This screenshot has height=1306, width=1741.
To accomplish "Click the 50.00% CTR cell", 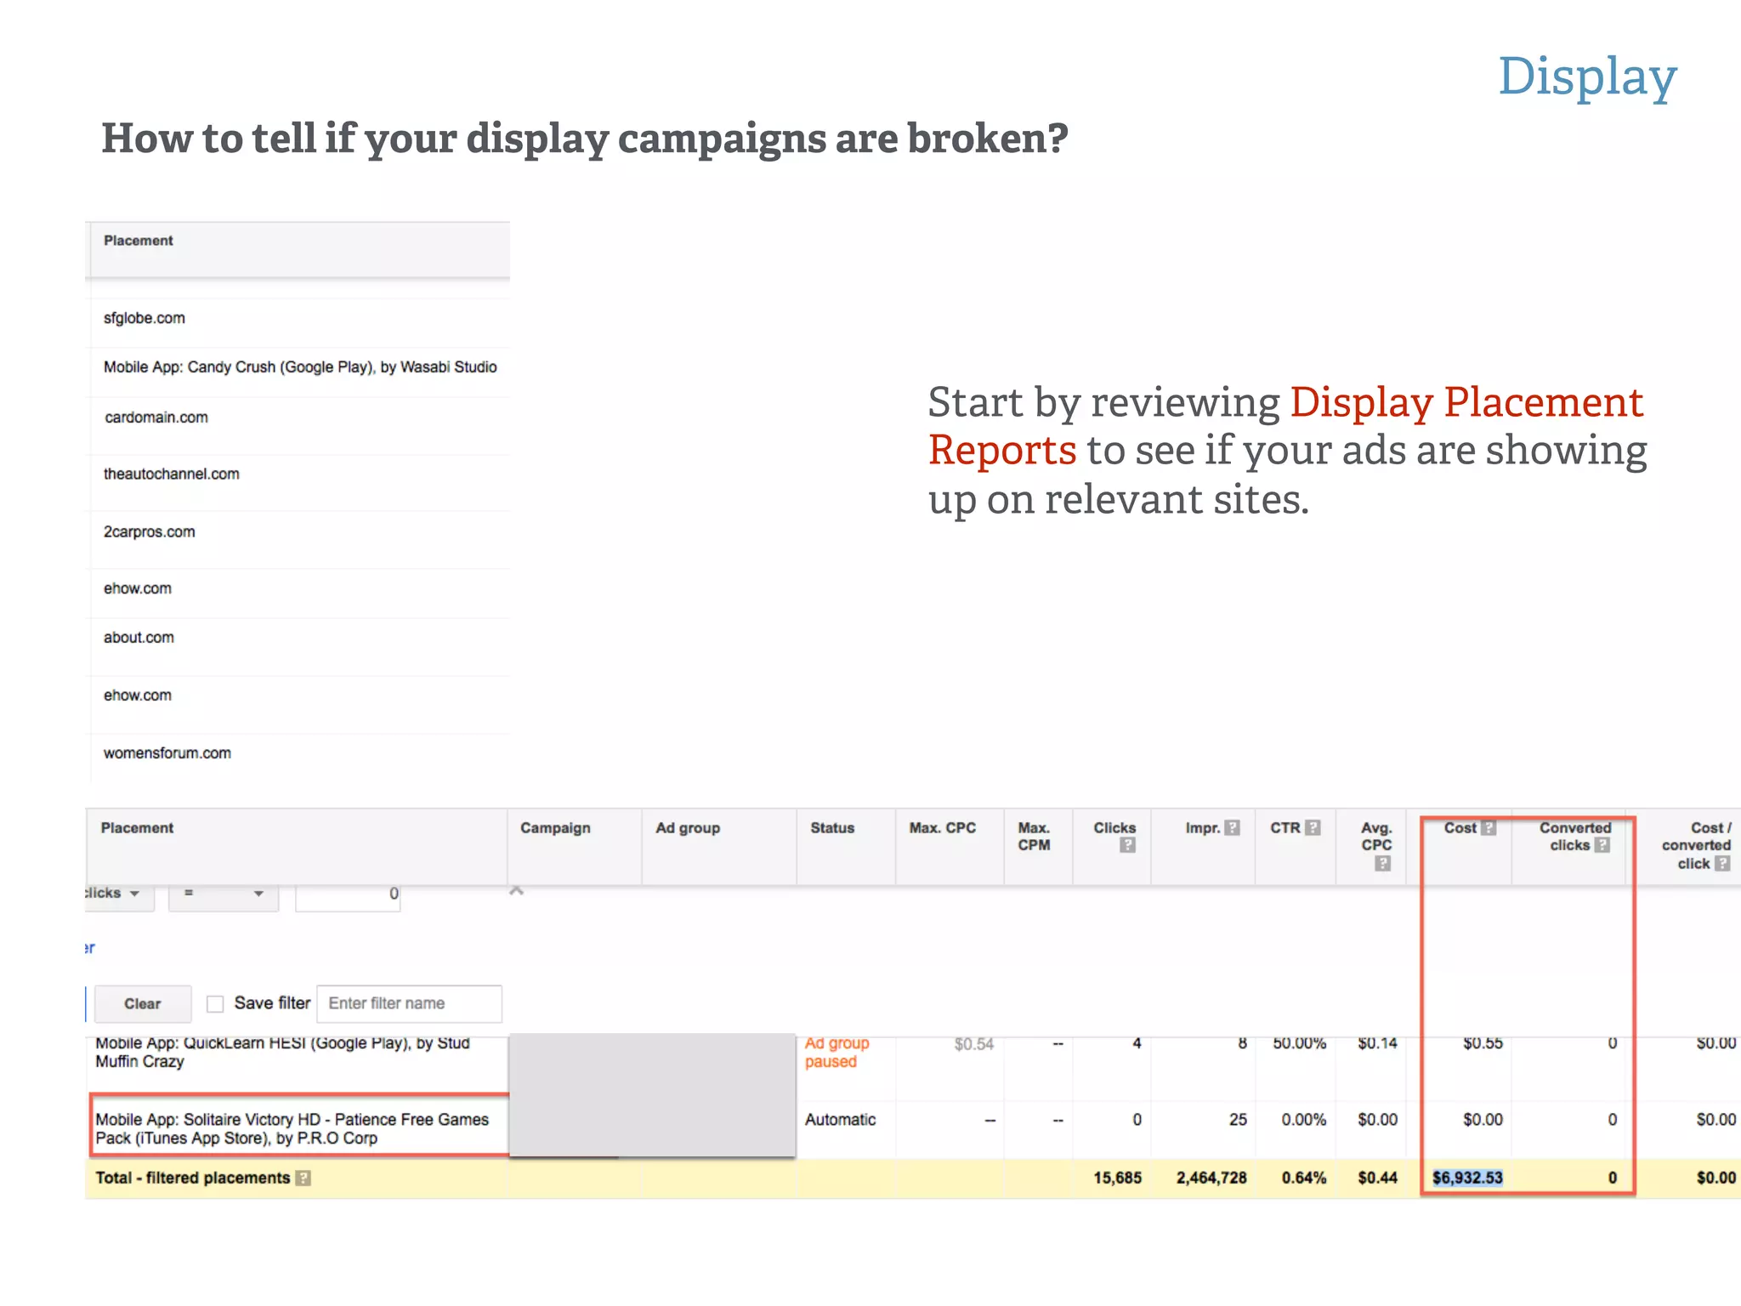I will click(x=1299, y=1043).
